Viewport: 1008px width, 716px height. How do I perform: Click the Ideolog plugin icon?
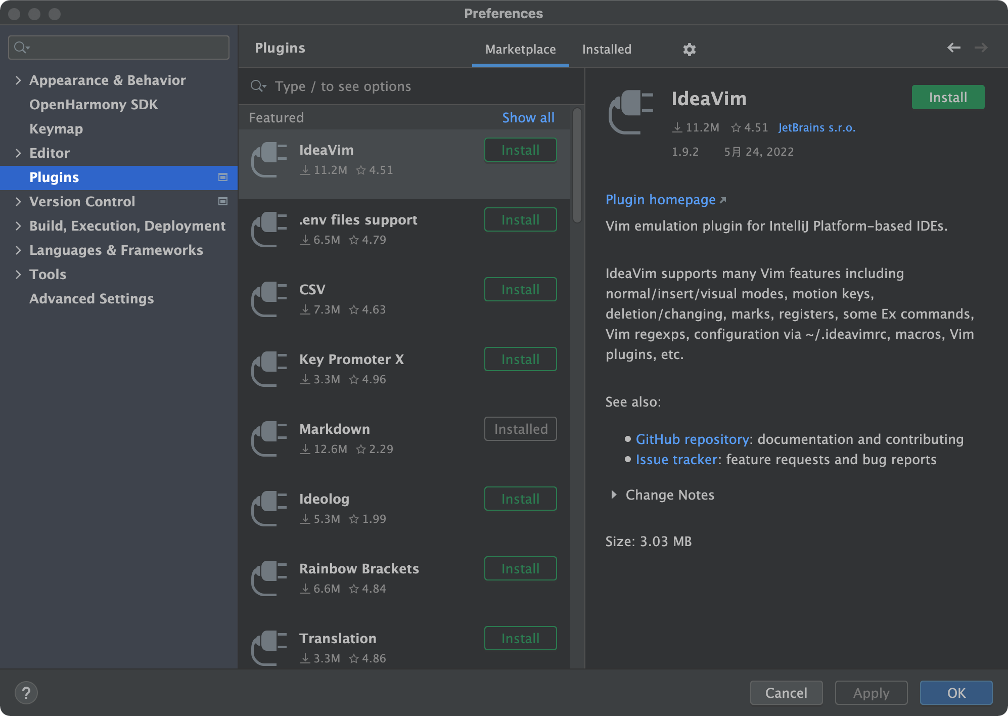[x=269, y=509]
